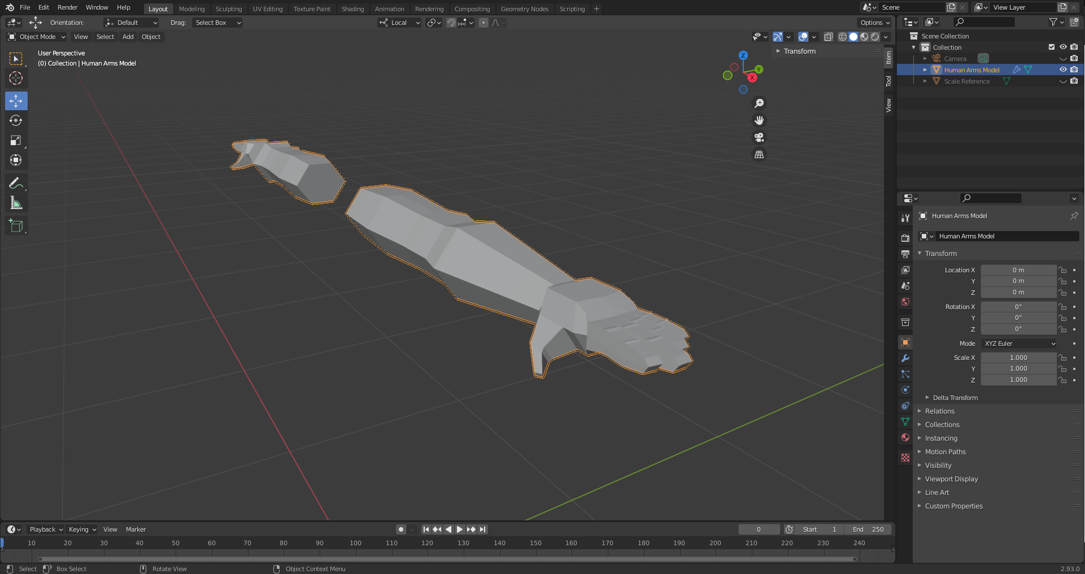
Task: Open Object Mode dropdown
Action: (x=37, y=37)
